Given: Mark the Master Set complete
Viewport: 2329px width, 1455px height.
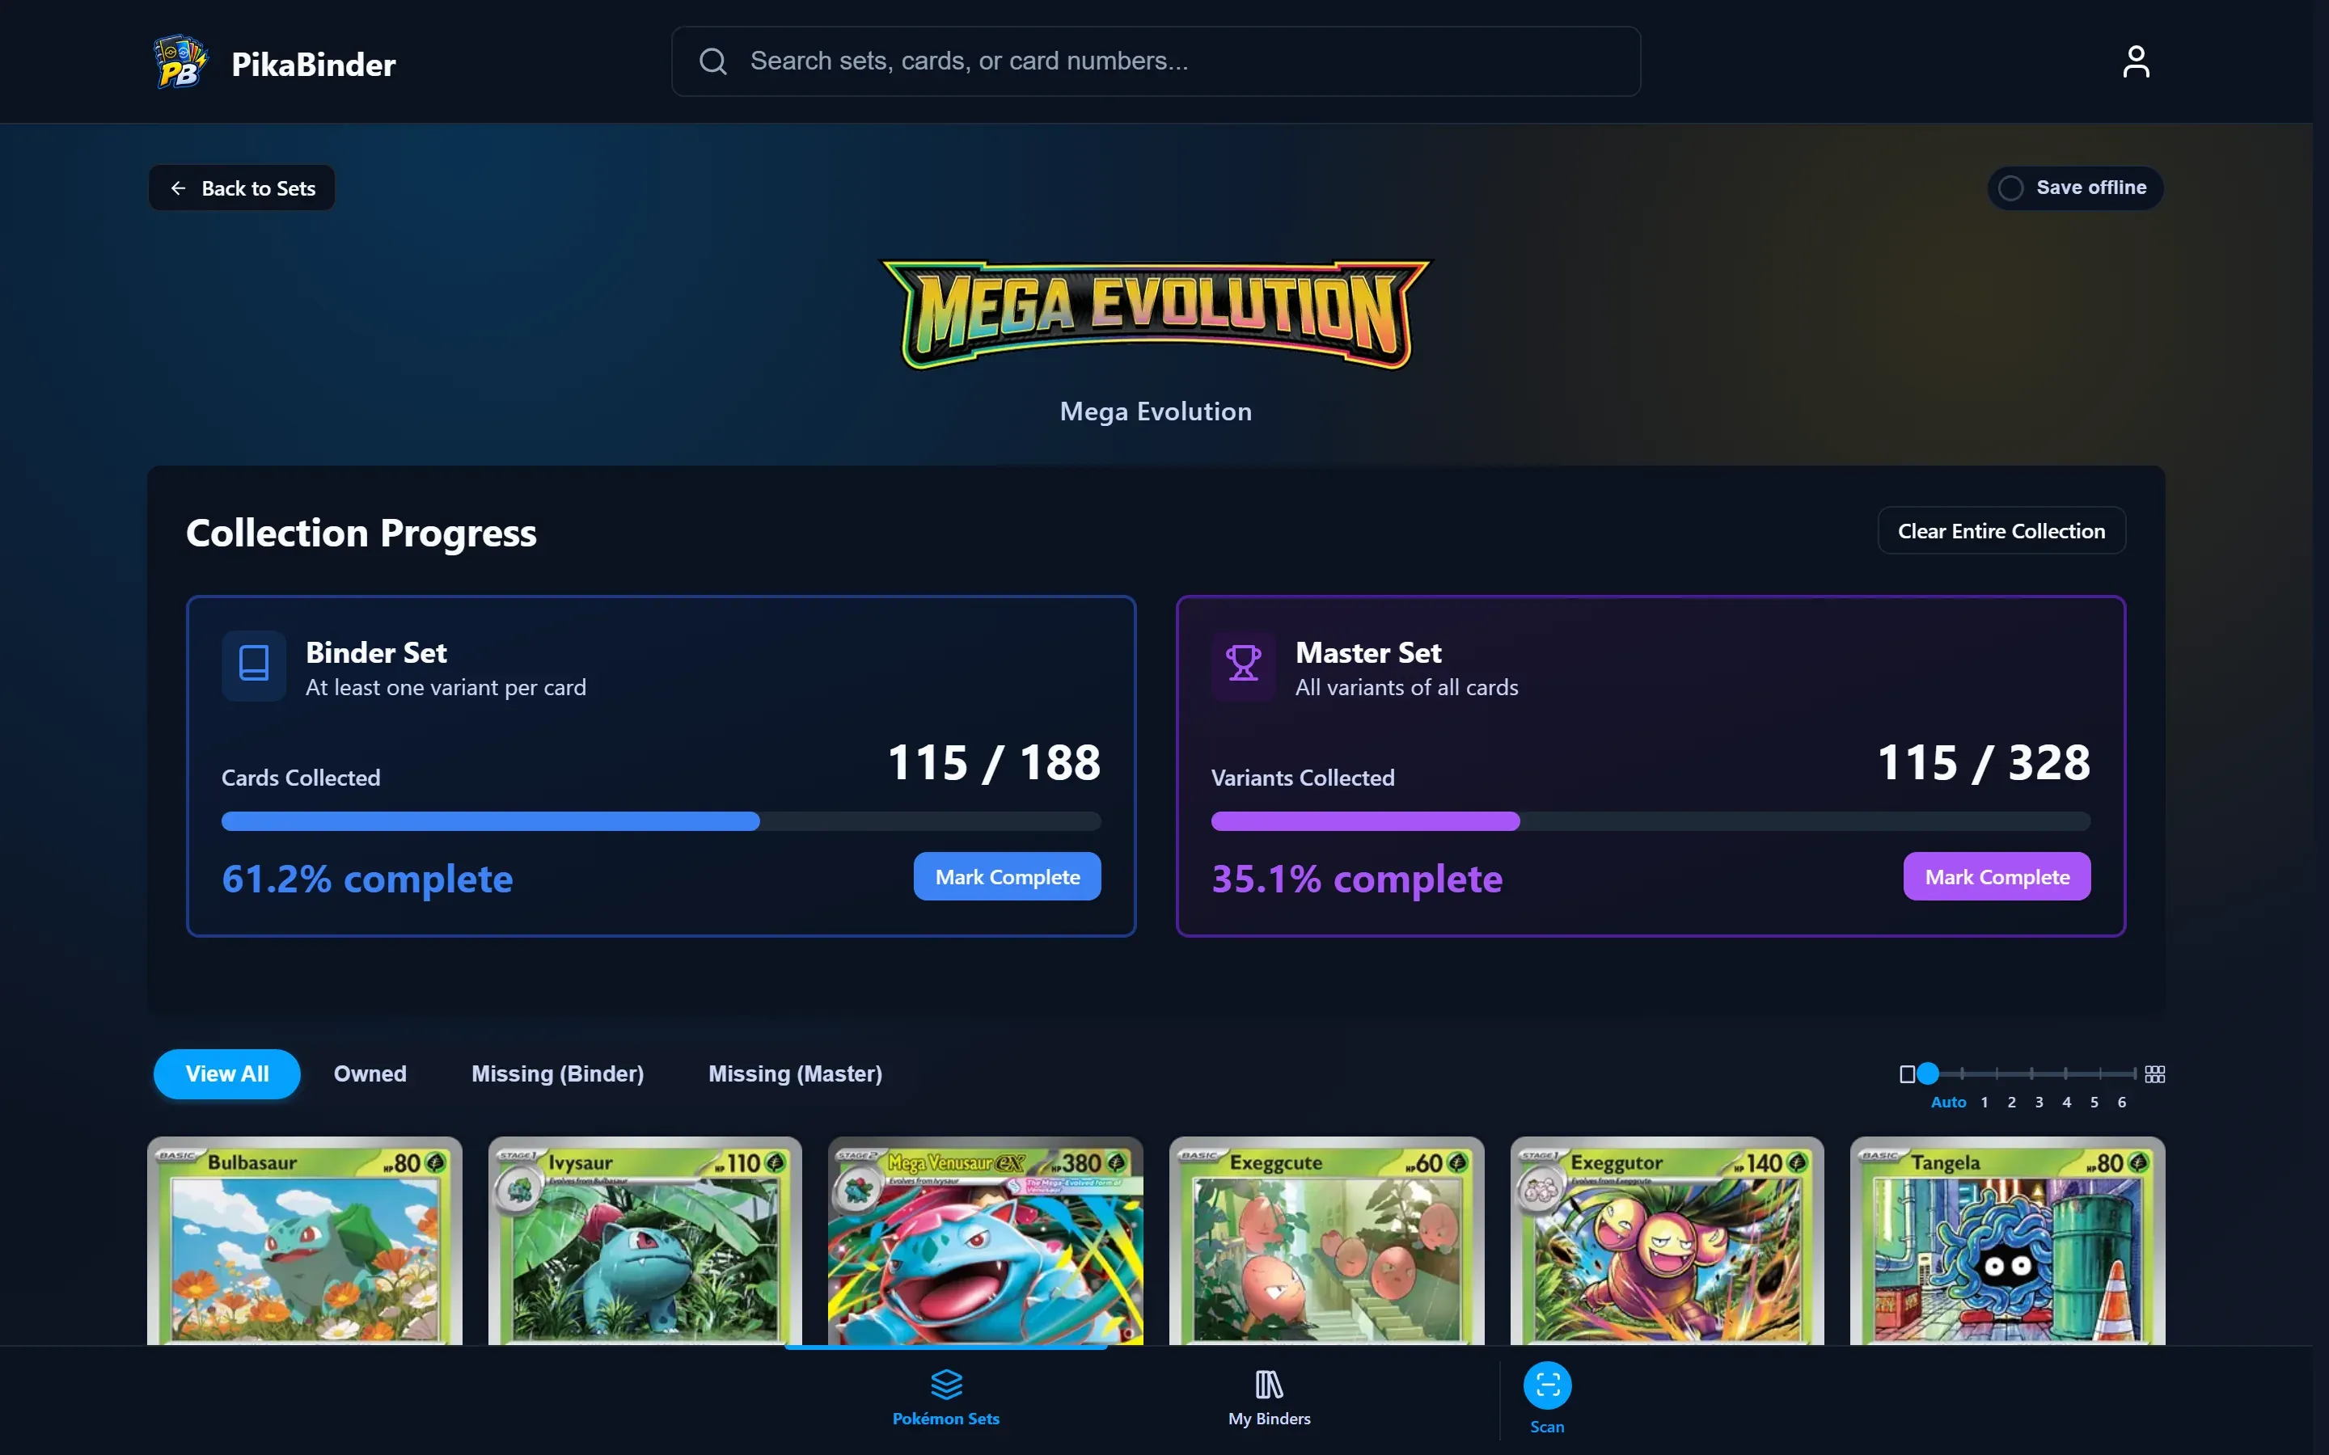Looking at the screenshot, I should [x=1996, y=877].
